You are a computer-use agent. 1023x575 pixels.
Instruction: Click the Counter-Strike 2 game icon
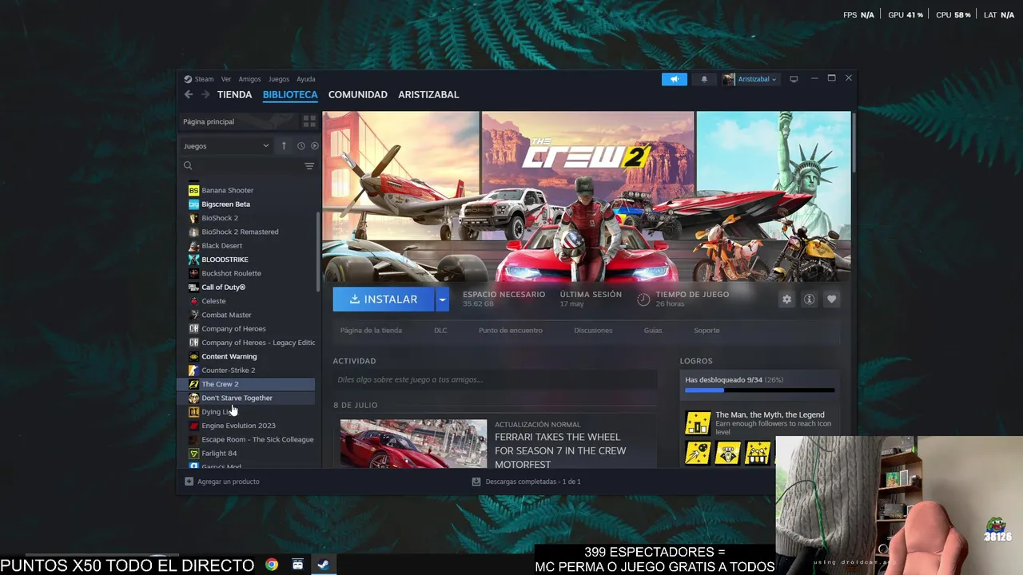(193, 370)
